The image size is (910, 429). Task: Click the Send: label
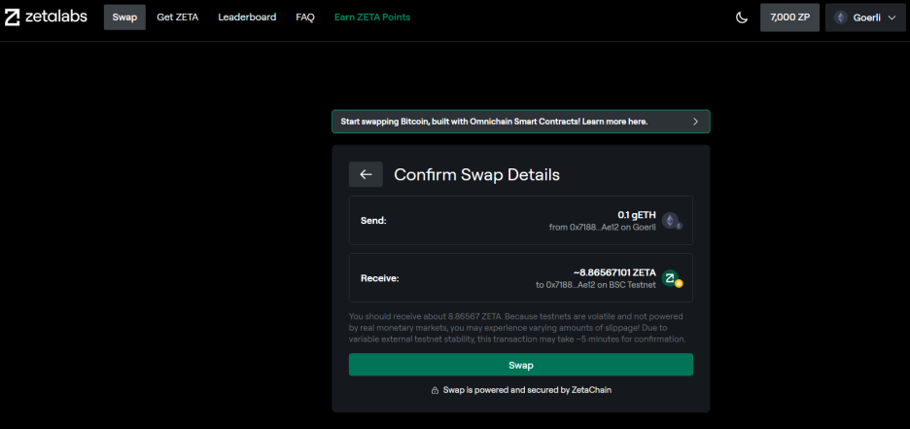click(x=373, y=221)
